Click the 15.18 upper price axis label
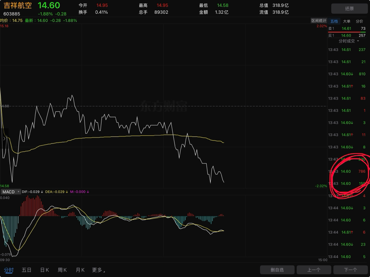 point(4,26)
